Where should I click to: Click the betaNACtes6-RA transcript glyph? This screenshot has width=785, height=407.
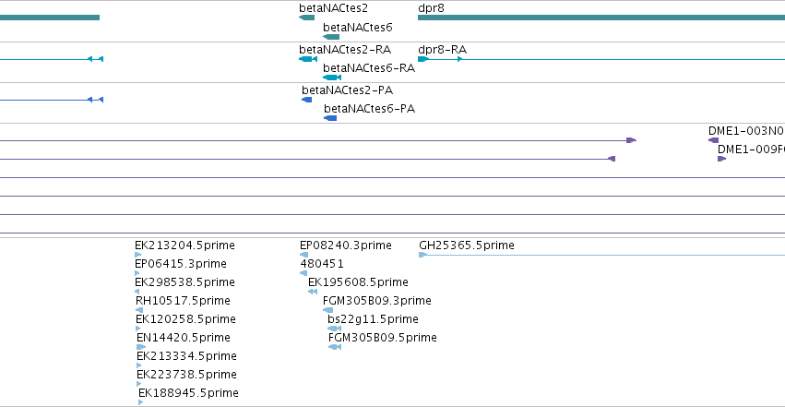pyautogui.click(x=332, y=78)
